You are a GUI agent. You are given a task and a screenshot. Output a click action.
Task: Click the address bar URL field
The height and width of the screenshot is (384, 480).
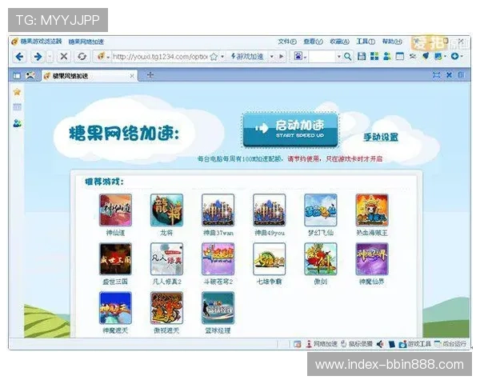[x=161, y=57]
